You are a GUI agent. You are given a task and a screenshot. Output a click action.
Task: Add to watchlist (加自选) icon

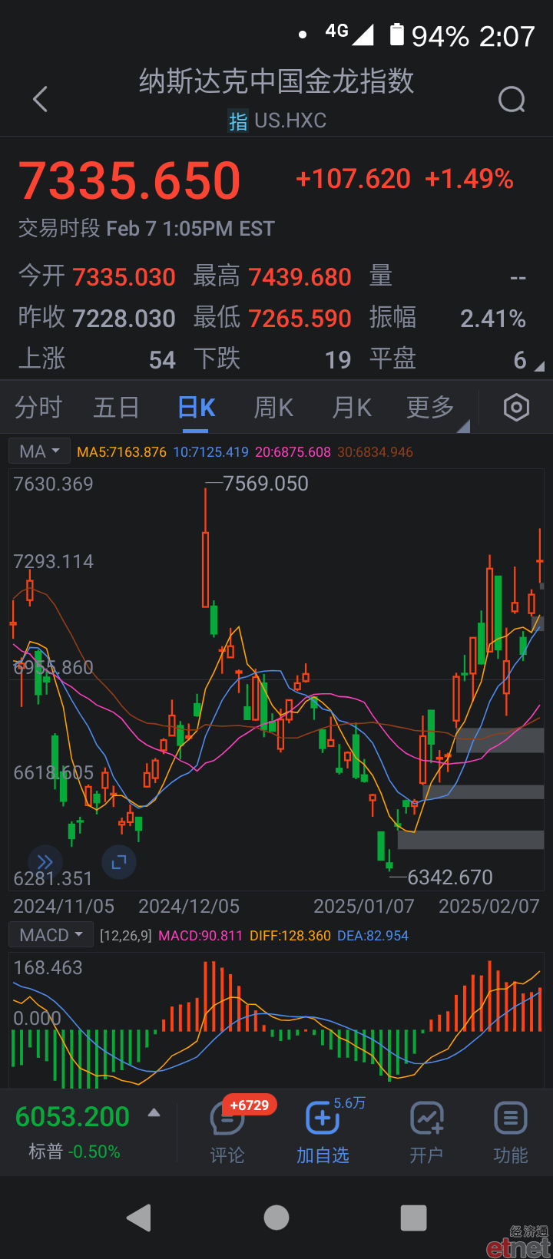click(323, 1119)
